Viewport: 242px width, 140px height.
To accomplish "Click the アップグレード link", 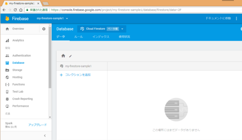I will coord(38,125).
